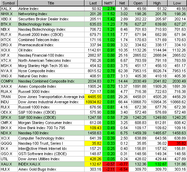Select the Biotechnology Index row
The width and height of the screenshot is (187, 172).
coord(93,24)
